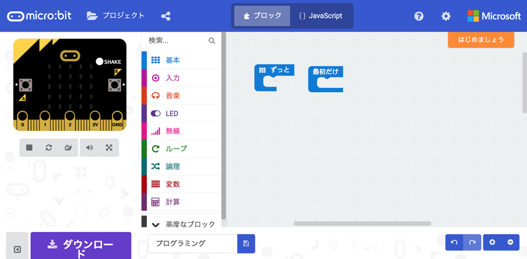Toggle slow-motion snail mode

click(69, 148)
